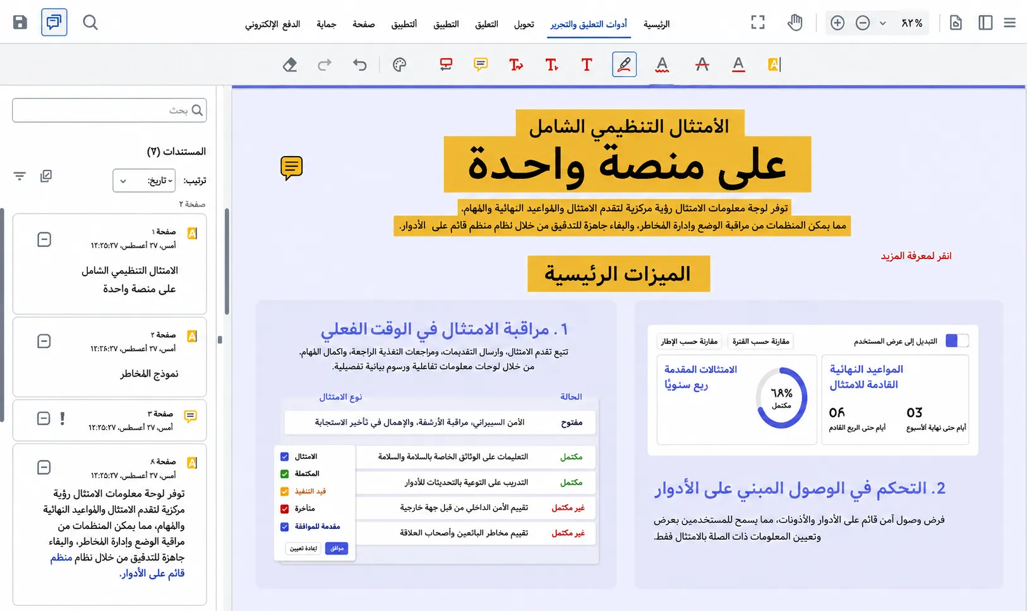1027x611 pixels.
Task: Click the ٦٨٪ progress ring
Action: click(781, 399)
